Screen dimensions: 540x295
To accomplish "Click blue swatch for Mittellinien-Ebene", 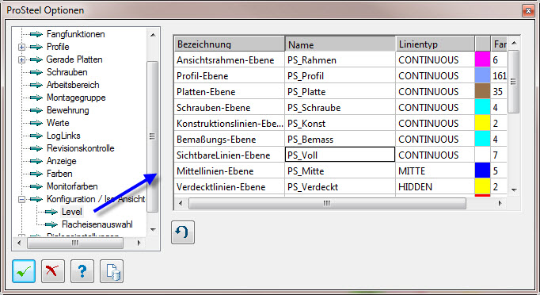I will click(482, 170).
